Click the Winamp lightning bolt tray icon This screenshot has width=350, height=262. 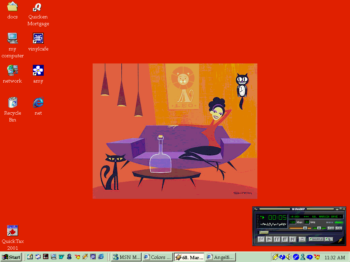click(x=275, y=257)
